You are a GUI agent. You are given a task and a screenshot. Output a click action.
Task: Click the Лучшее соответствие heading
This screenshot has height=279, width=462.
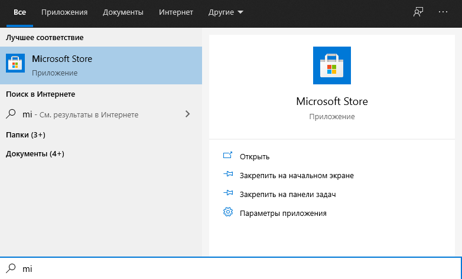pyautogui.click(x=45, y=37)
